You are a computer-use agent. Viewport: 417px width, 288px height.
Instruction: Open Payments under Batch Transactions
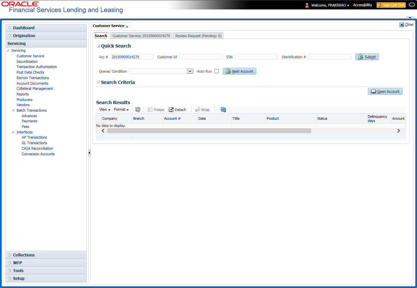30,121
